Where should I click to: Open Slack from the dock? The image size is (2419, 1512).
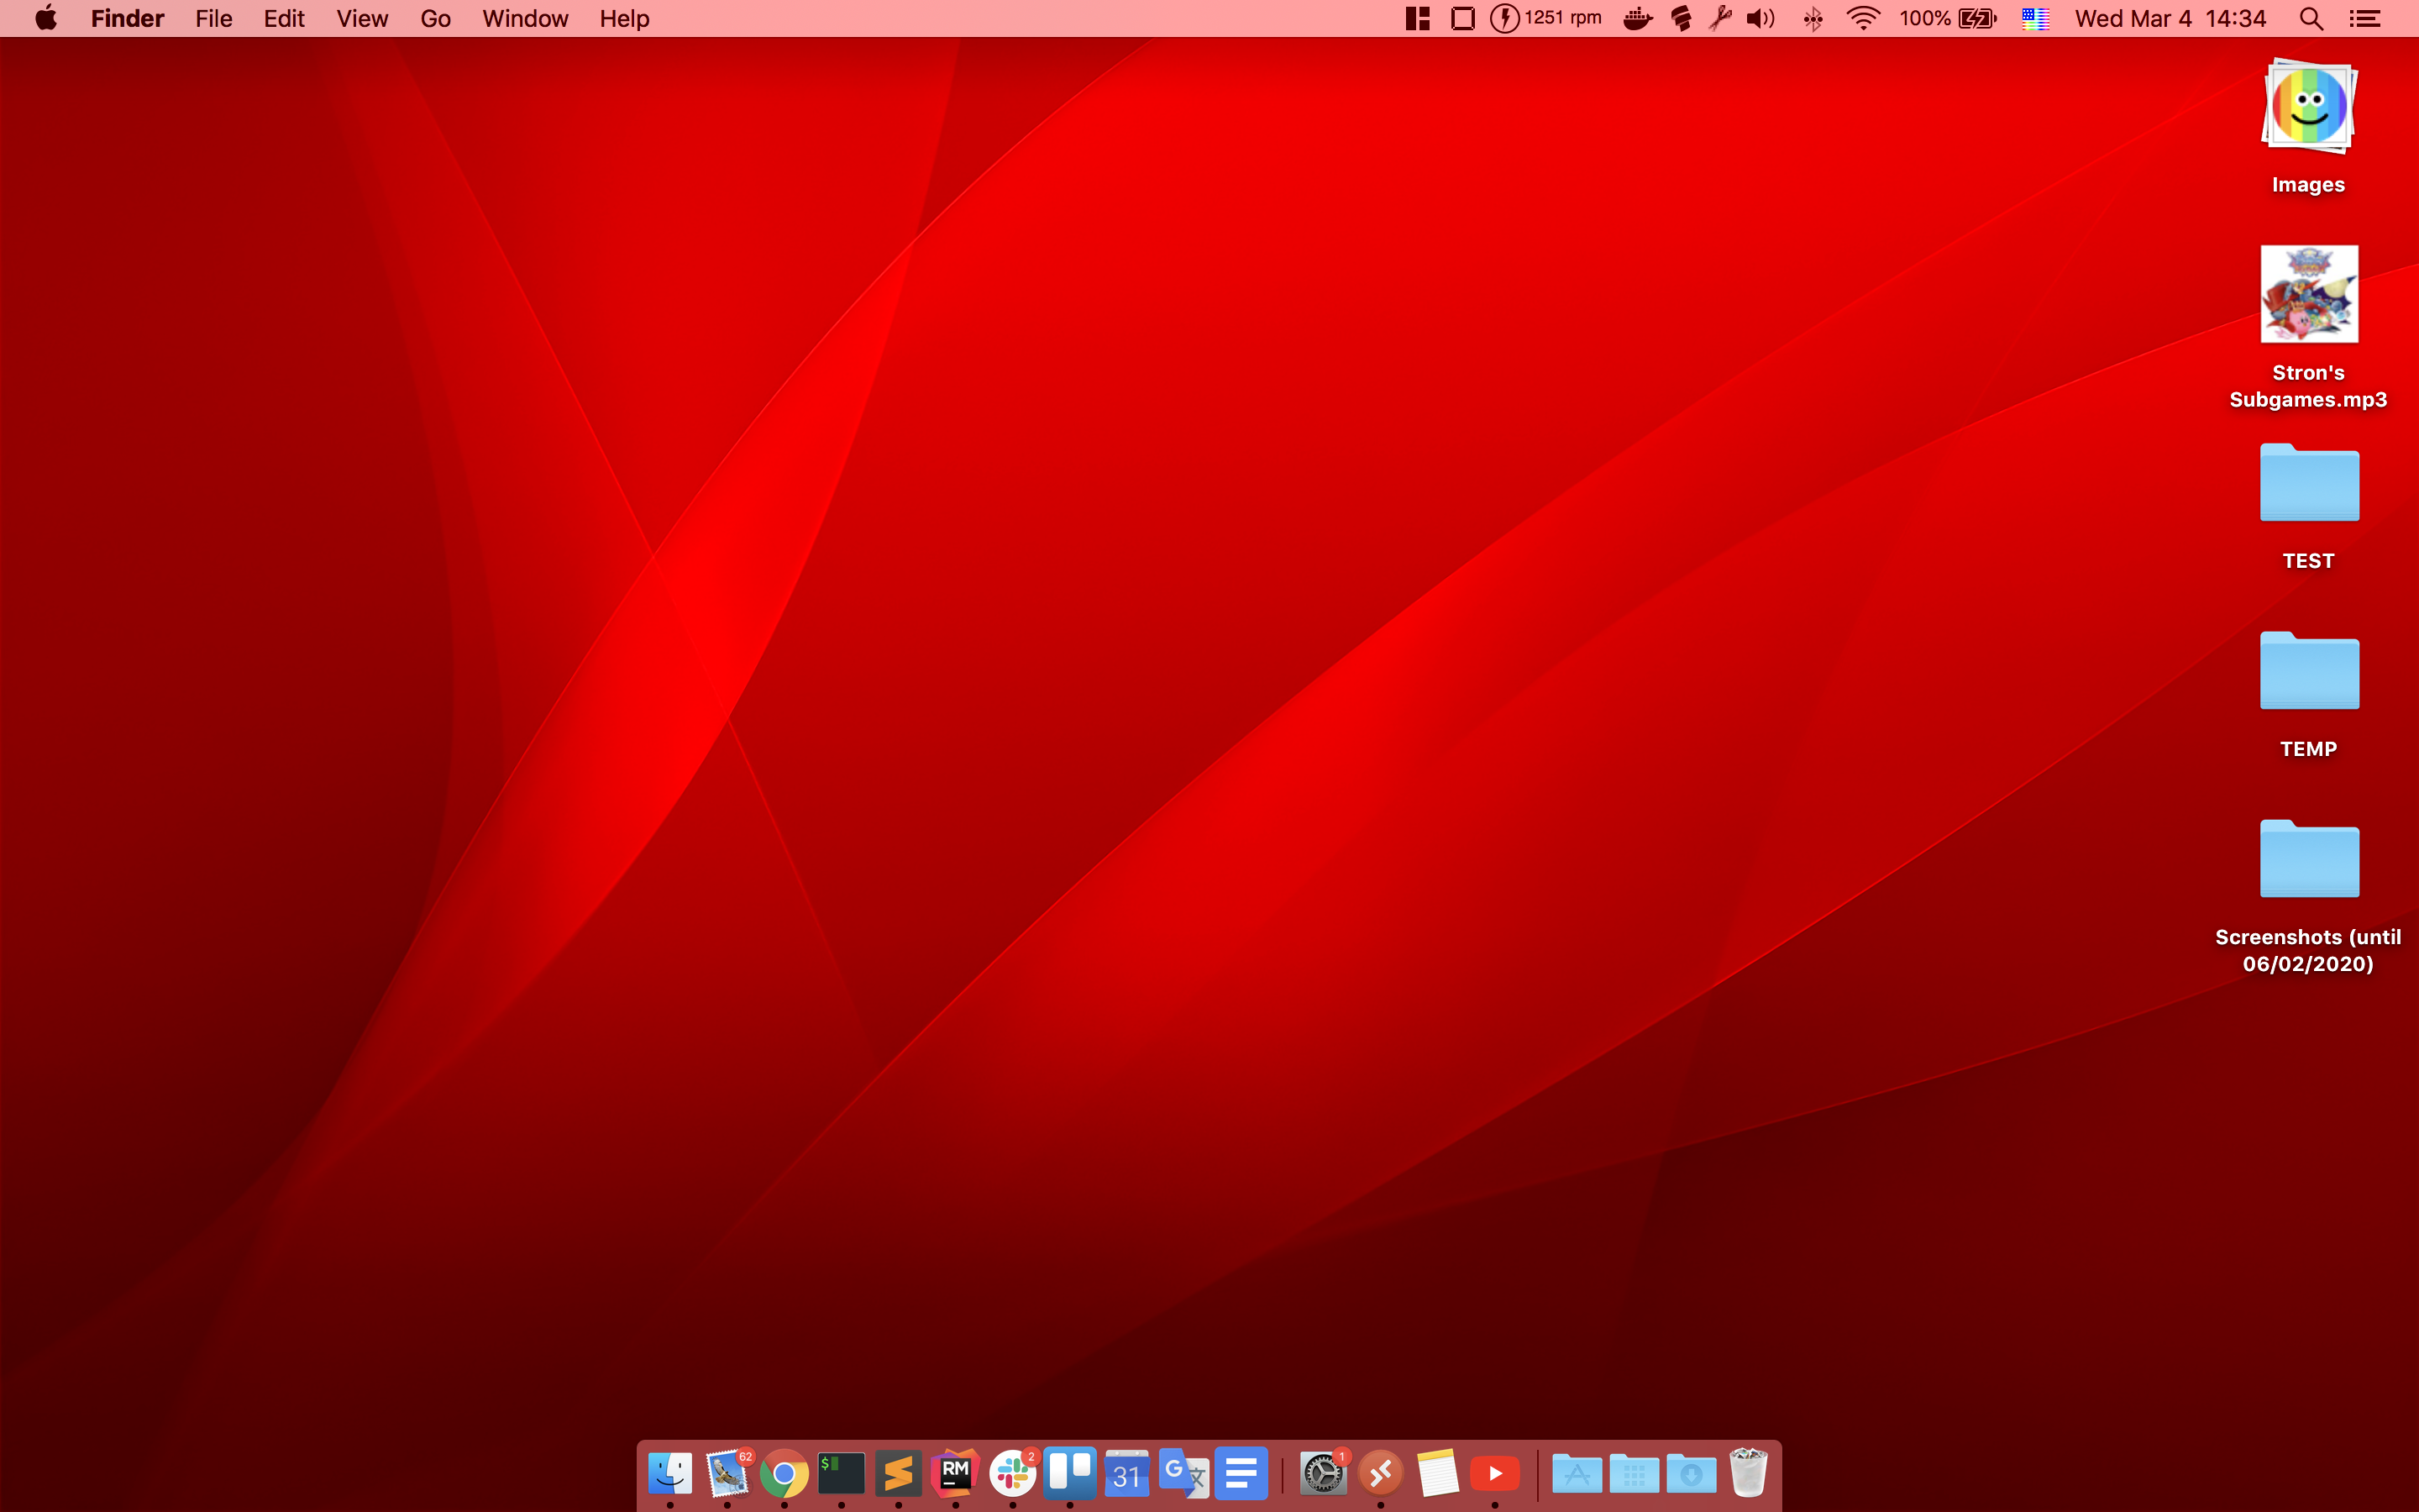coord(1011,1473)
